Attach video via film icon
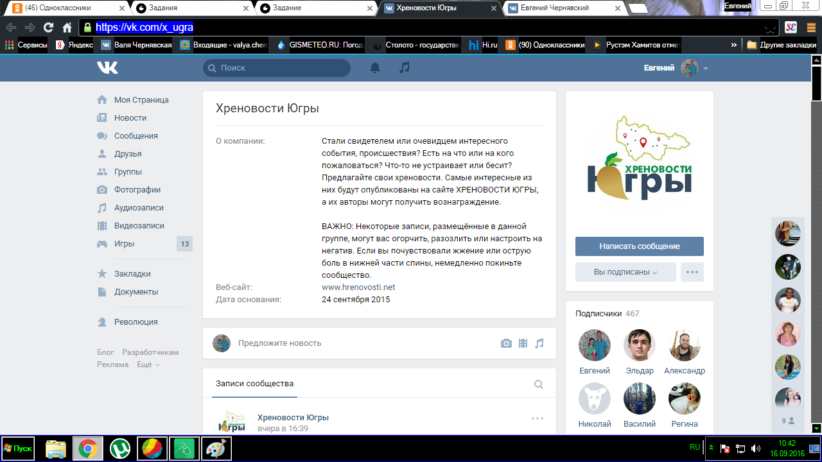 point(523,343)
